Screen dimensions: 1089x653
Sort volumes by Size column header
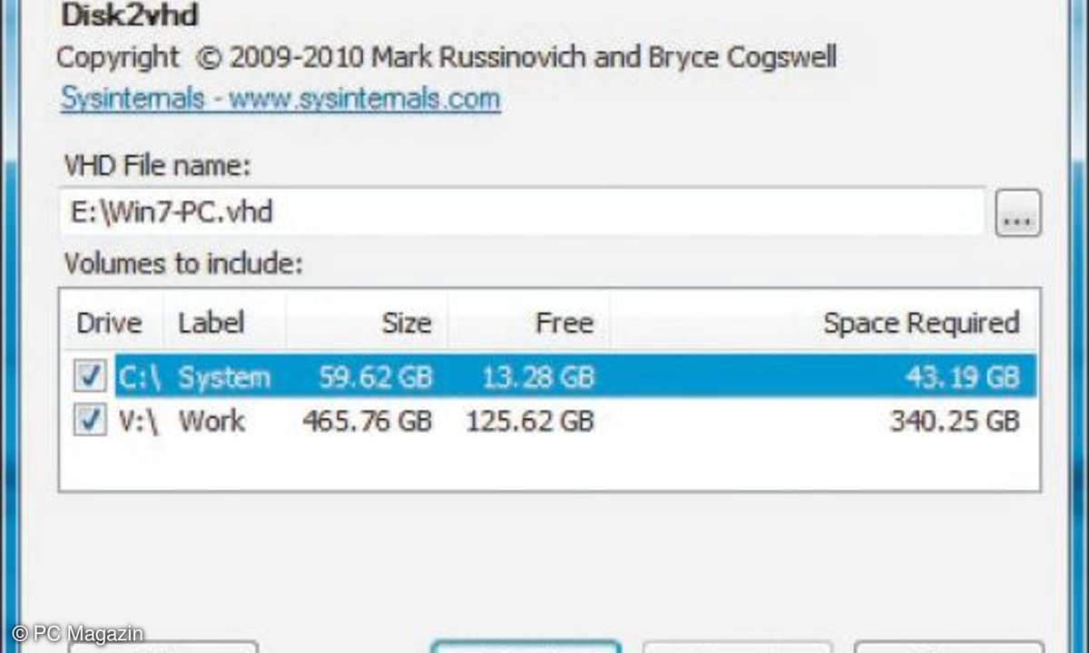click(x=367, y=323)
